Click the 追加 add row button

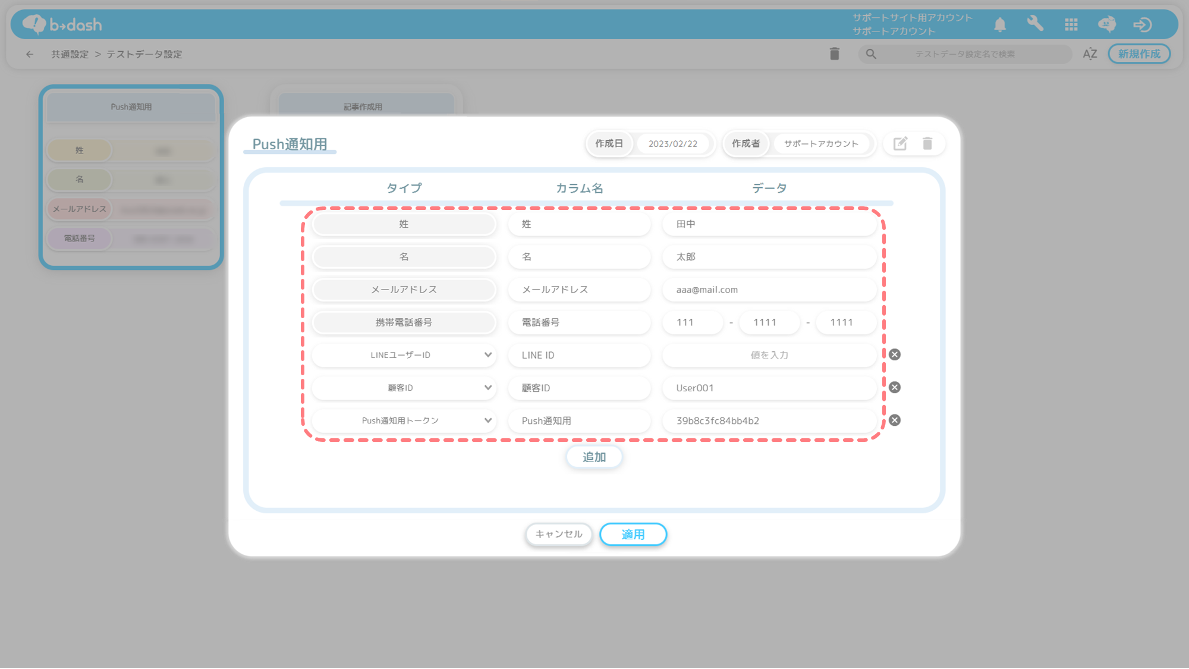(594, 457)
